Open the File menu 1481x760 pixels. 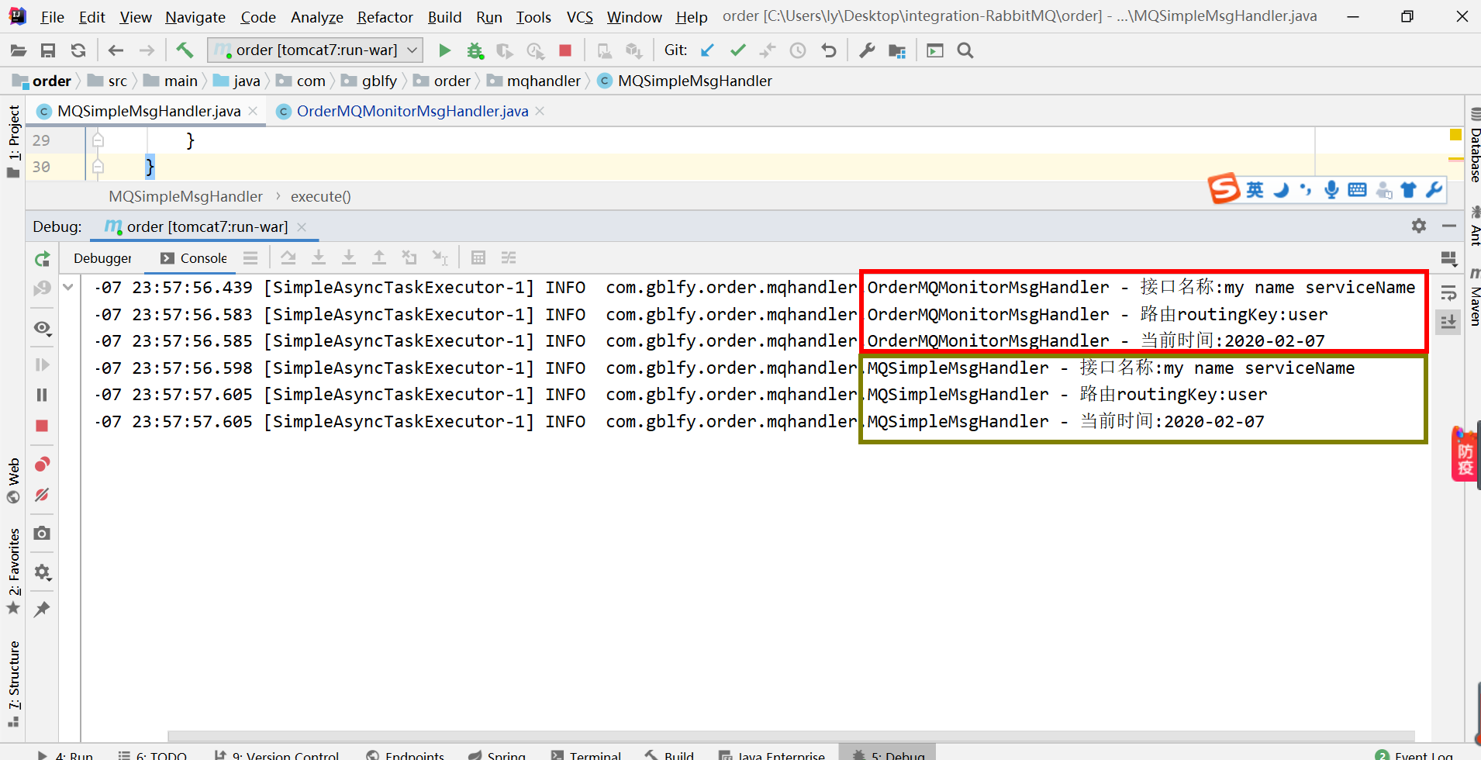click(x=52, y=17)
